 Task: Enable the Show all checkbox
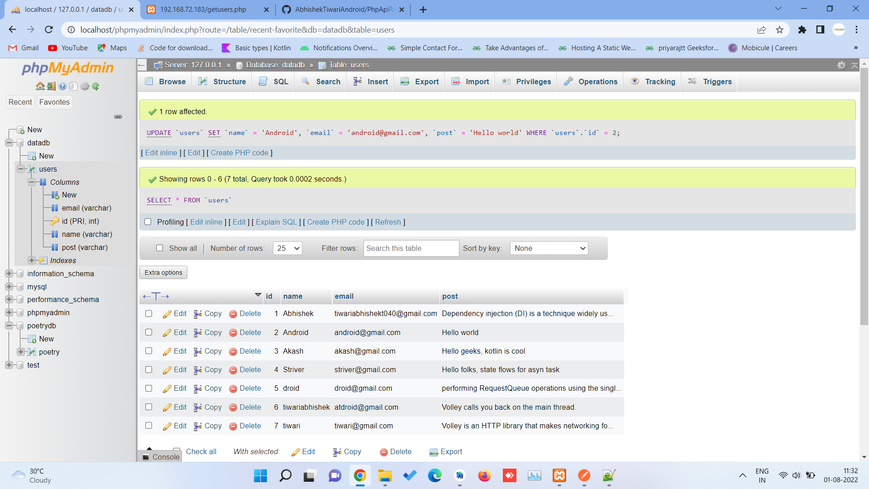(159, 248)
